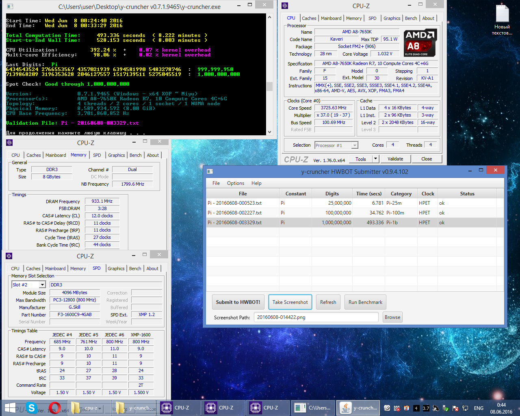Select the Mainboard tab in SPD CPU-Z window

pyautogui.click(x=55, y=269)
